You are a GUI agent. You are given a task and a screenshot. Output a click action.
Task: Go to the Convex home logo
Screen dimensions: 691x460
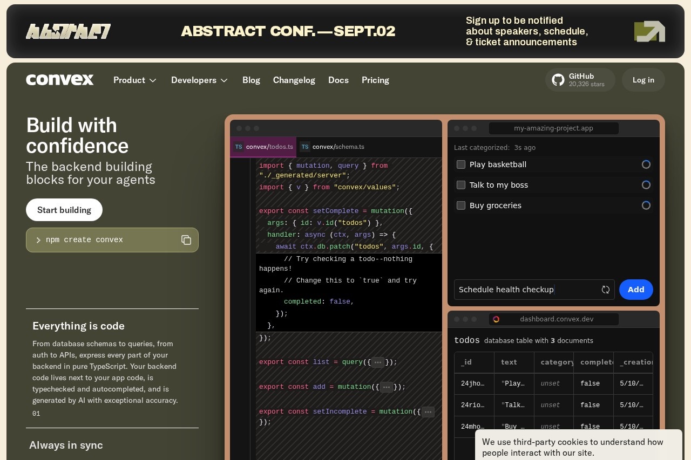point(60,80)
